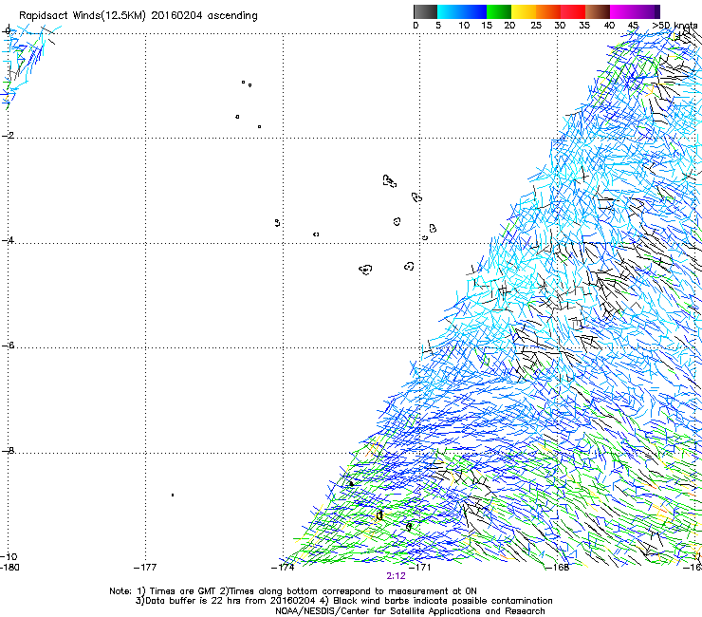Click the '-174' longitude axis label
This screenshot has width=702, height=617.
pos(283,568)
